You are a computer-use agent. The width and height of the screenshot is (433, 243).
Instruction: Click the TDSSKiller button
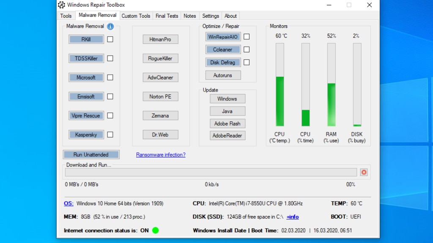86,58
